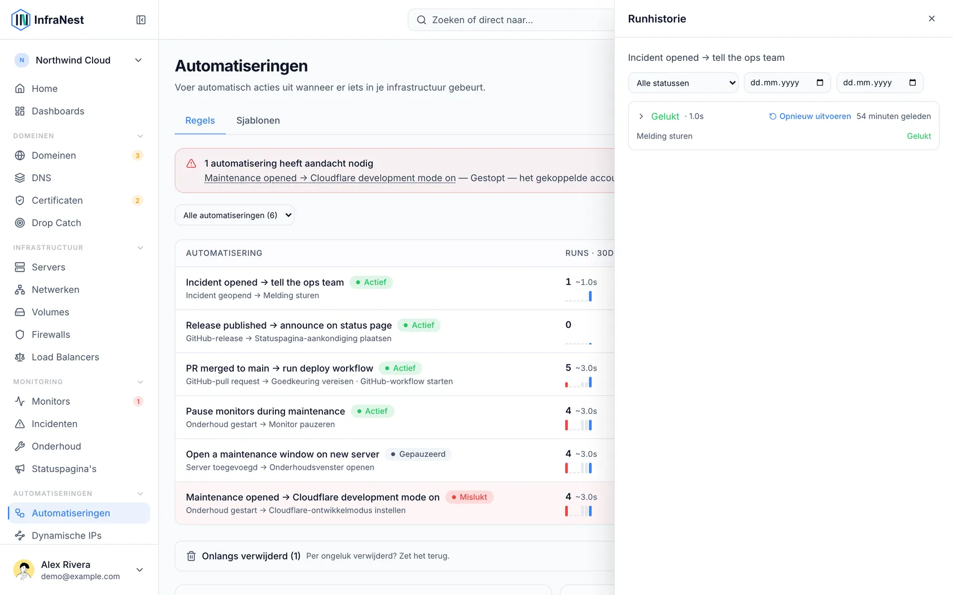Collapse the AUTOMATISERINGEN sidebar section

click(141, 493)
